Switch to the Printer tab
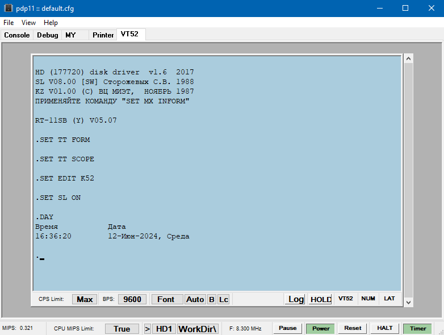 point(103,35)
